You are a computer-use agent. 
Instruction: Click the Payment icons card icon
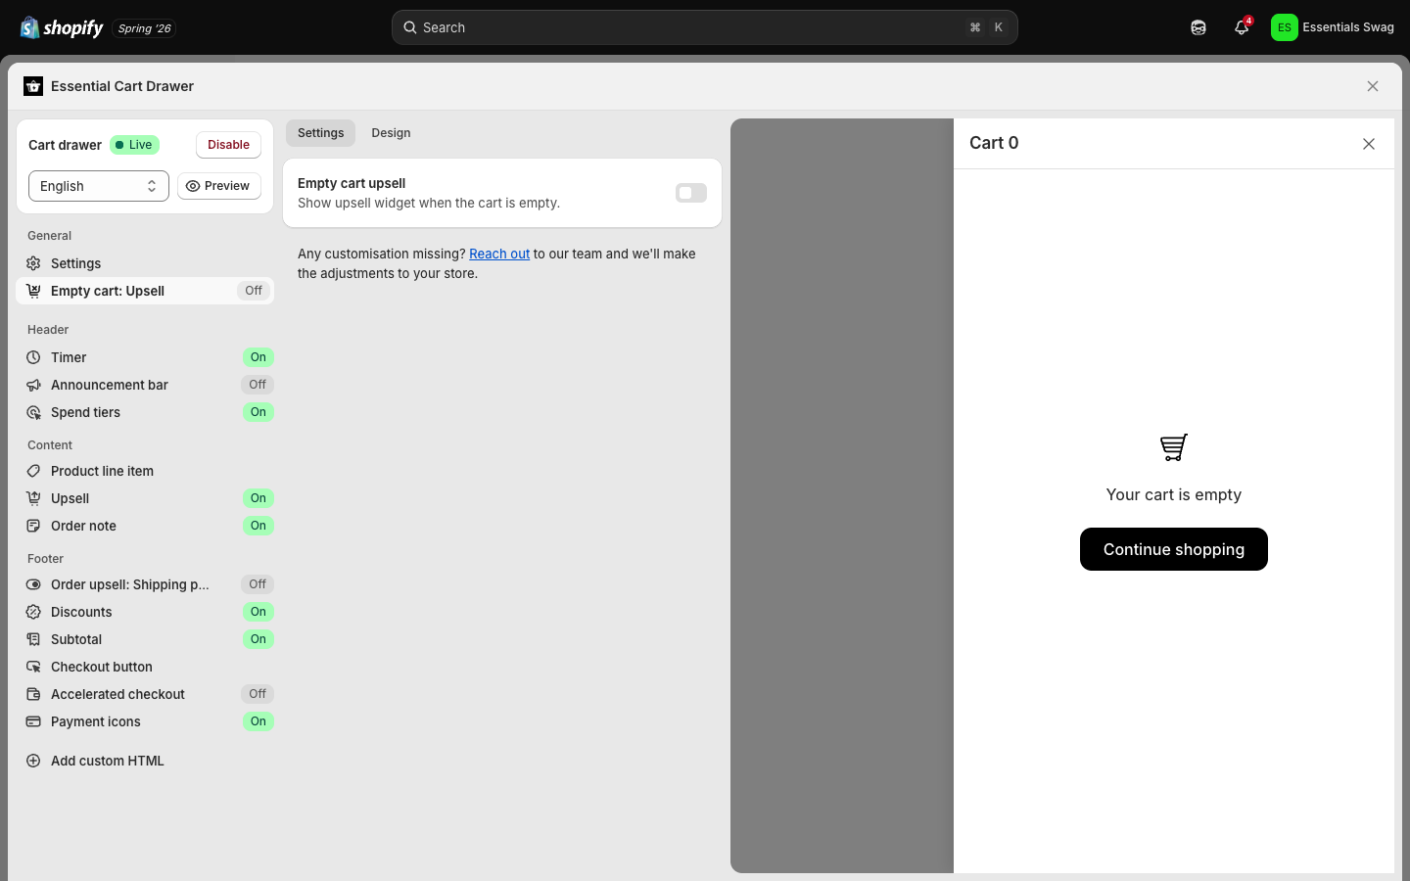(33, 721)
